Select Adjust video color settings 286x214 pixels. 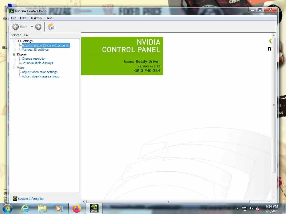(40, 72)
